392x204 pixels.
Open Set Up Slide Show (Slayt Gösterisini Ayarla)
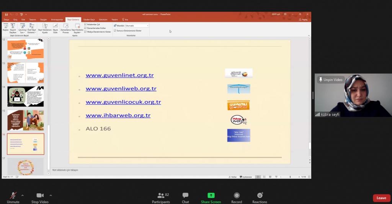pyautogui.click(x=45, y=28)
